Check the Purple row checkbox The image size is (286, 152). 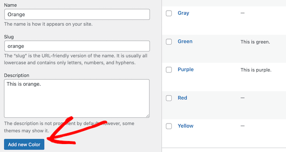(169, 70)
